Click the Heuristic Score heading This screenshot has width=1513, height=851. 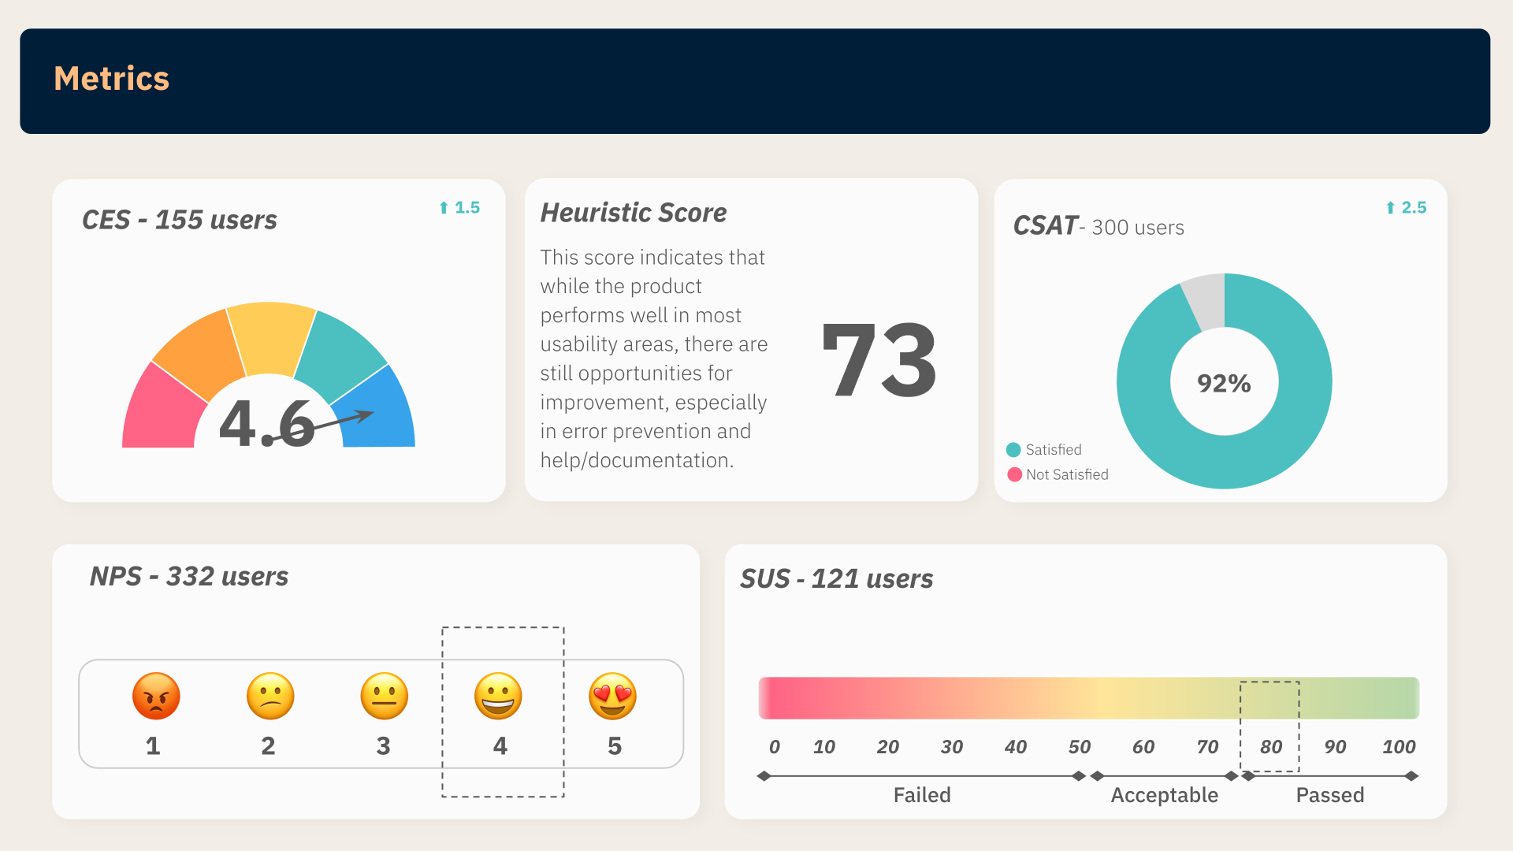coord(634,213)
